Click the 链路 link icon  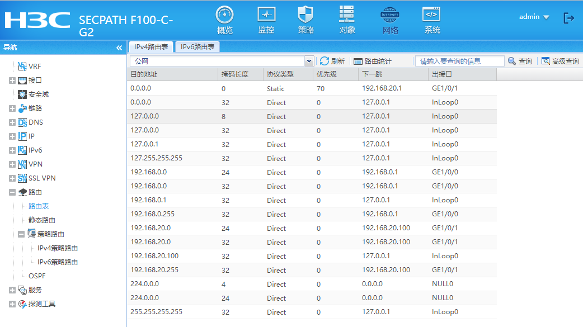[22, 108]
